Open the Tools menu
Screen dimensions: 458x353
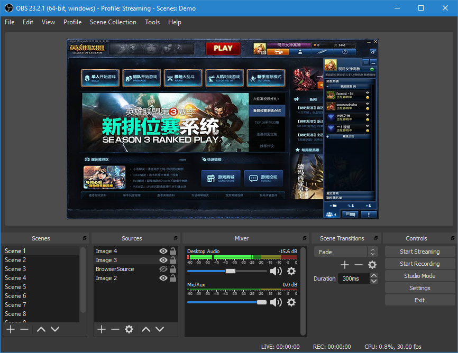click(152, 22)
